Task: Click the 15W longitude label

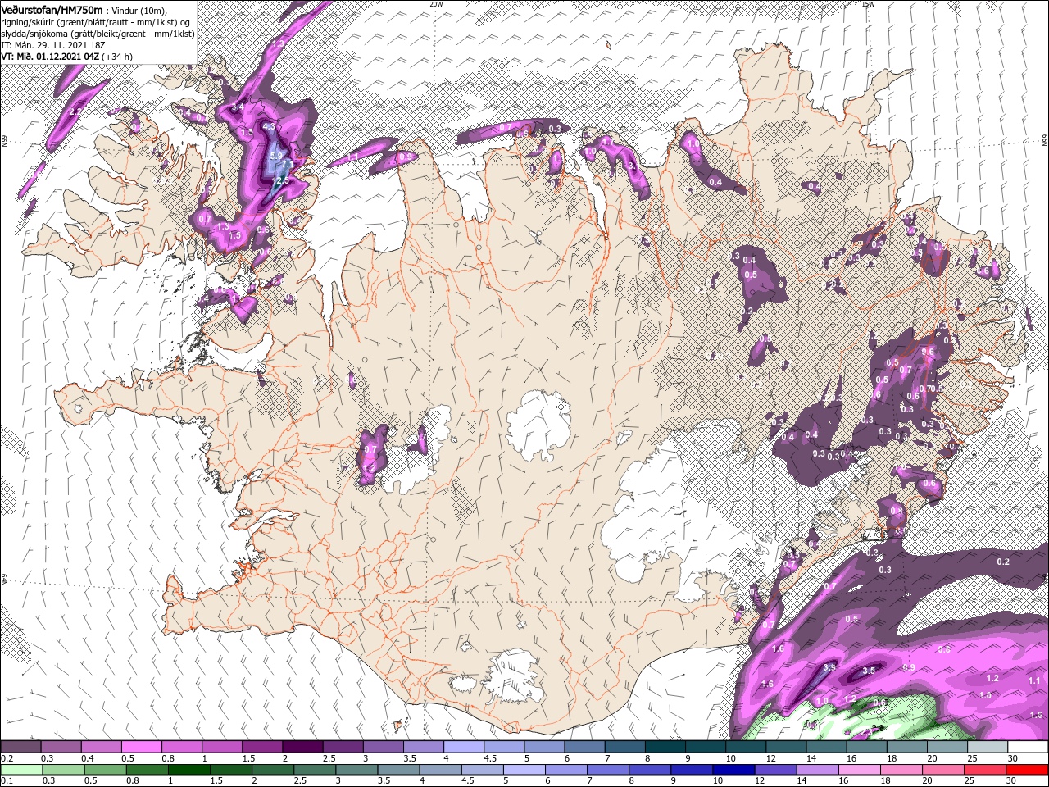Action: pos(868,3)
